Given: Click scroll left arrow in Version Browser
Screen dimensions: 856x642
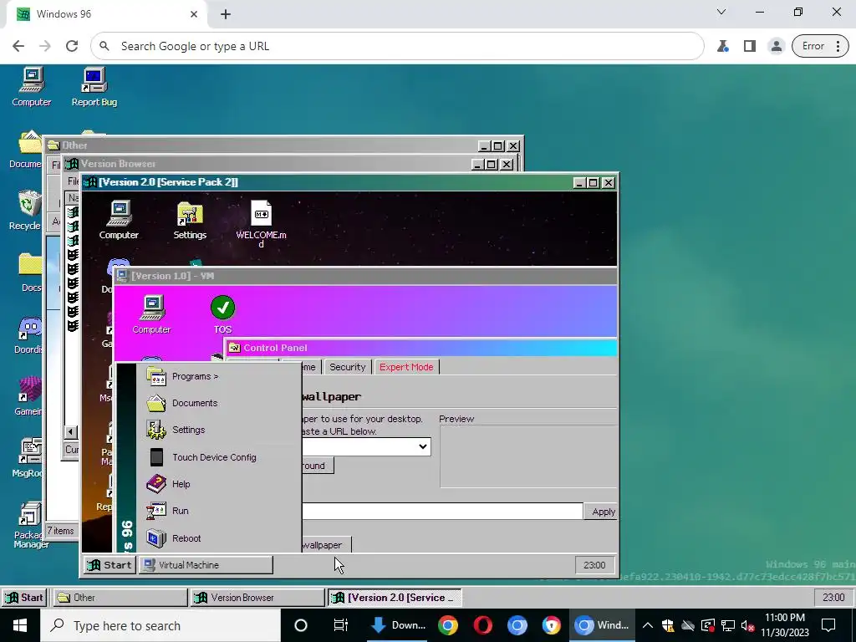Looking at the screenshot, I should (x=71, y=432).
